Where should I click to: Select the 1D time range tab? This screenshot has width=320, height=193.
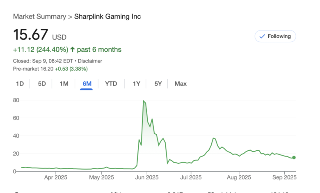point(20,84)
